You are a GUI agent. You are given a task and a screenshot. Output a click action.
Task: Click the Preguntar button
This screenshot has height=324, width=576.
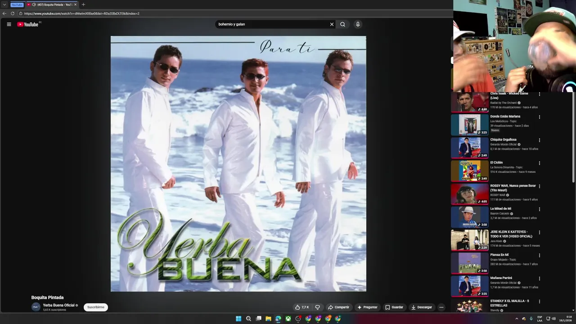[x=367, y=307]
